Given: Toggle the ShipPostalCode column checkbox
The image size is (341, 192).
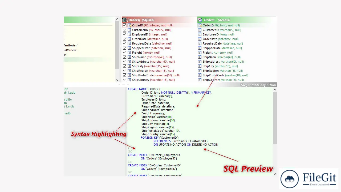Looking at the screenshot, I should 124,75.
